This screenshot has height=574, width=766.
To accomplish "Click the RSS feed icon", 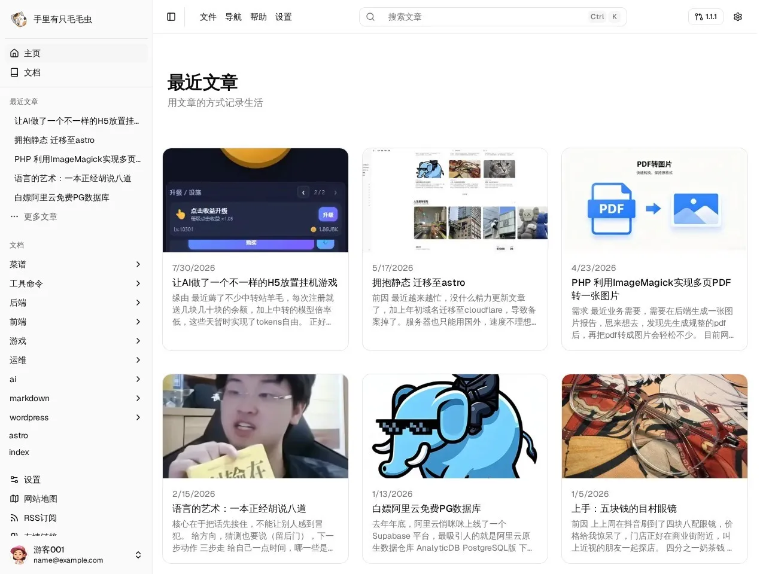I will [14, 518].
